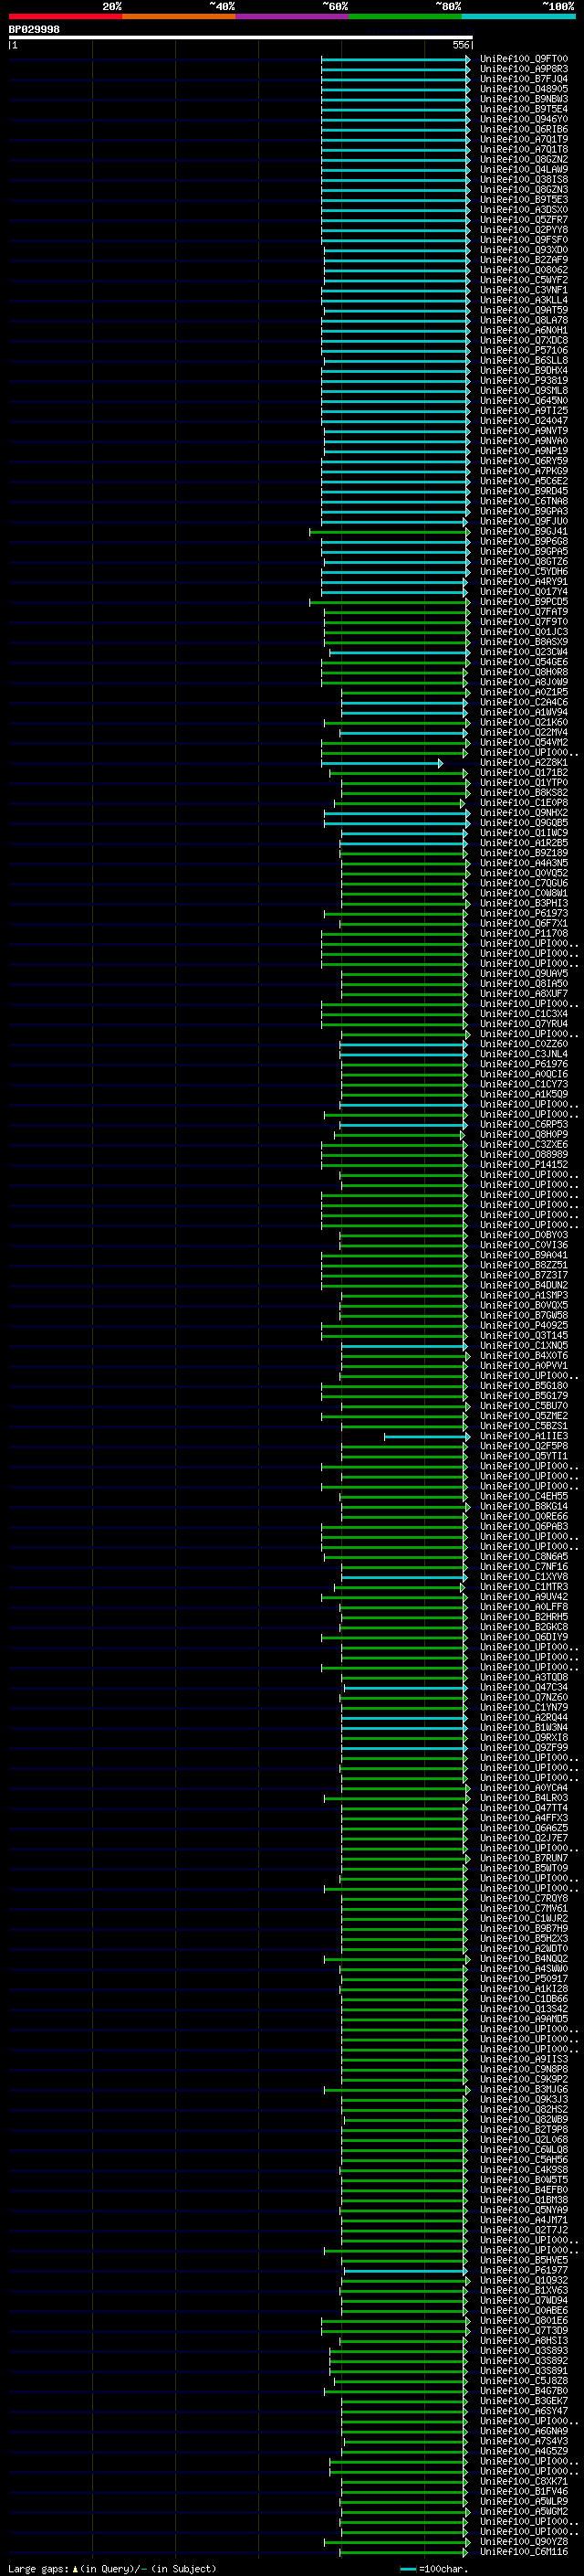Screen dimensions: 584x2576
Task: Click the short cyan alignment bar for UniRef100_A1IIE3
Action: [x=426, y=1437]
